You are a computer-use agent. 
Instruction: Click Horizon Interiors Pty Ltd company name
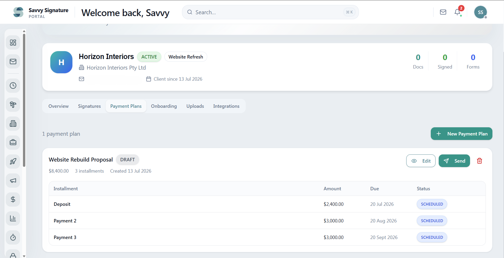(116, 68)
